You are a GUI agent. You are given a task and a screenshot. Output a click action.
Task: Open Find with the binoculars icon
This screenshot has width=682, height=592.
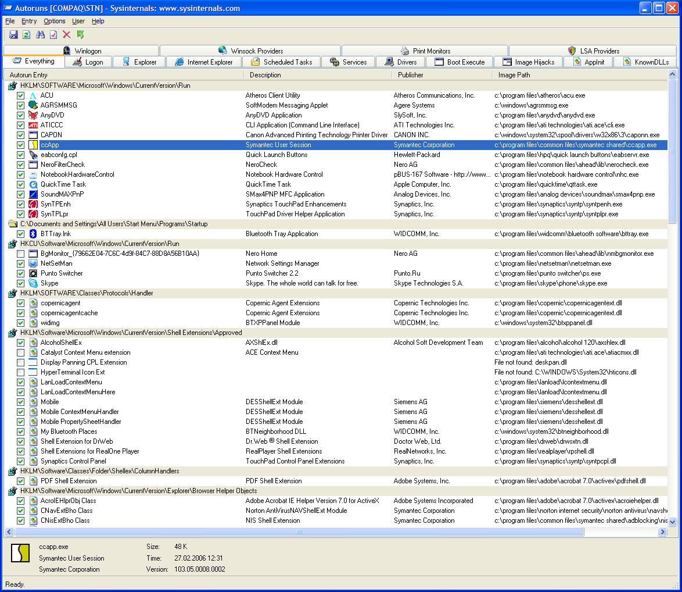[41, 35]
